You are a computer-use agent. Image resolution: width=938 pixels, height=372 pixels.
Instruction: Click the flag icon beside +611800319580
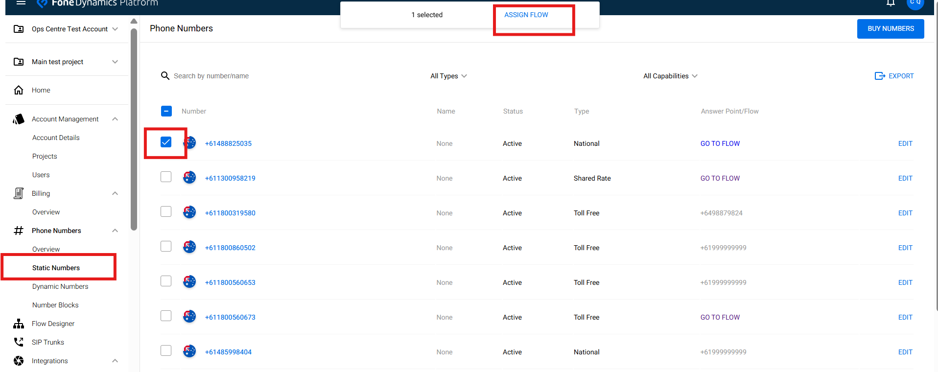coord(189,212)
